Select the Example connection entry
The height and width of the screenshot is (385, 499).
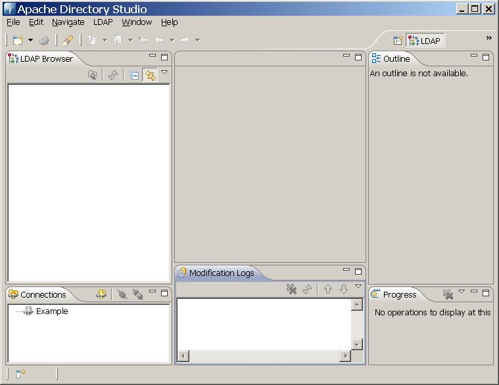click(52, 311)
